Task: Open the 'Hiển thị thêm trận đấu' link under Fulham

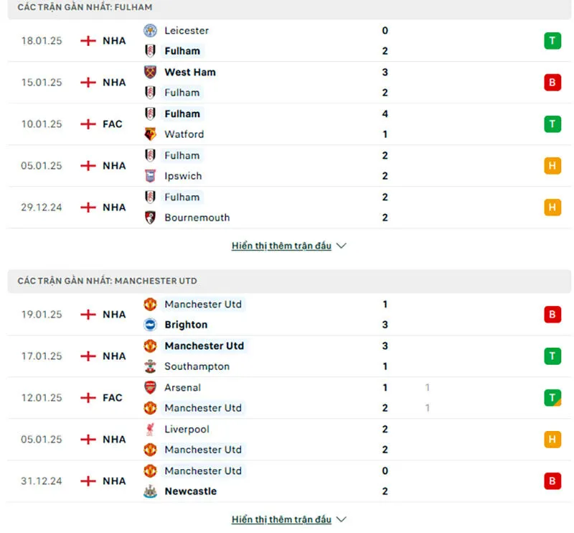Action: [x=281, y=246]
